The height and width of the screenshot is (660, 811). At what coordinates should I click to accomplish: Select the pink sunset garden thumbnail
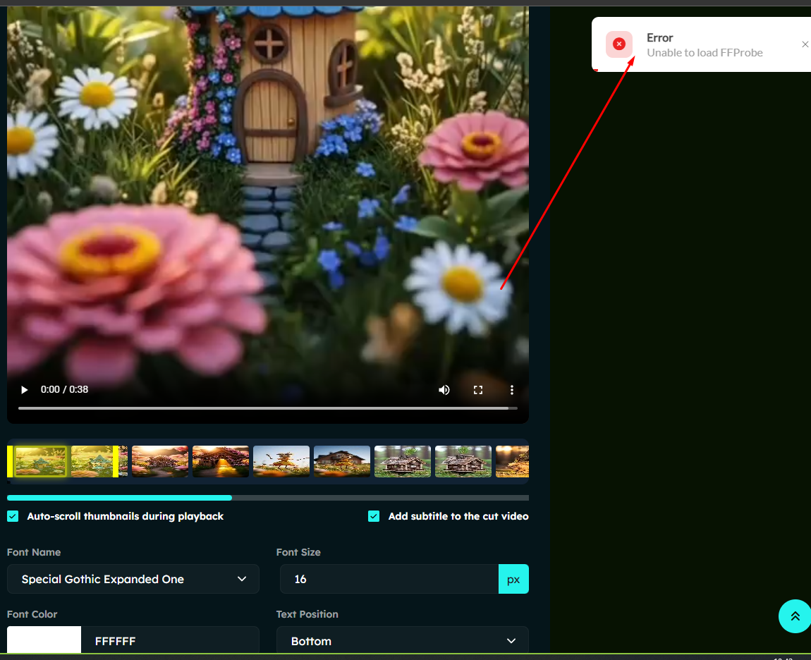[160, 461]
